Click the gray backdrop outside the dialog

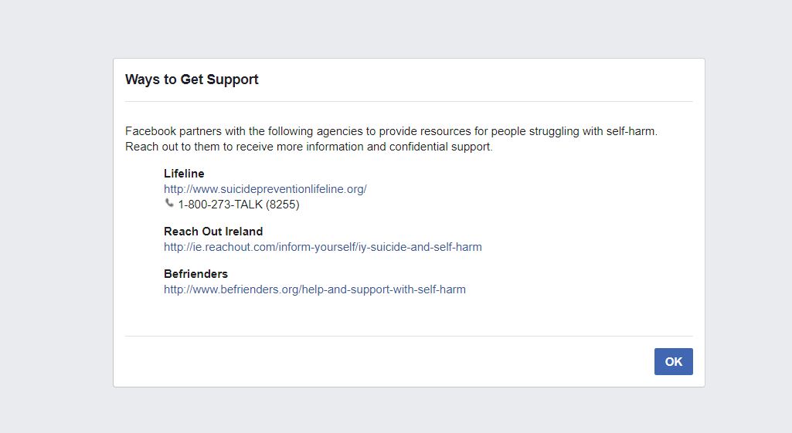point(54,232)
